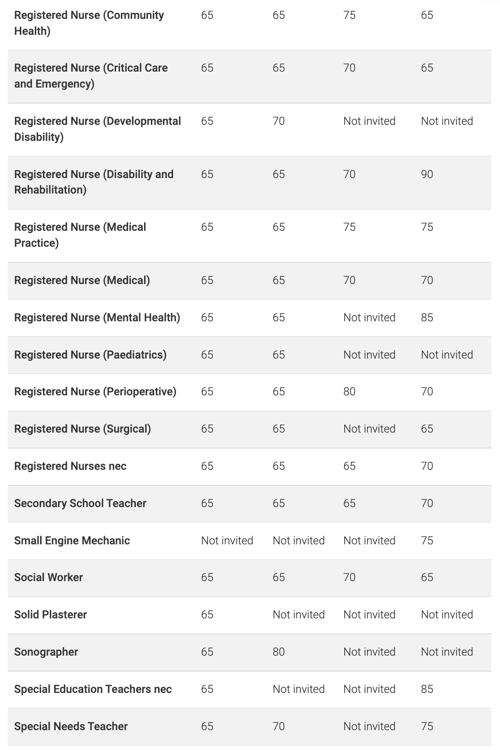Click the Registered Nurse (Developmental Disability) occupation name

click(x=98, y=129)
